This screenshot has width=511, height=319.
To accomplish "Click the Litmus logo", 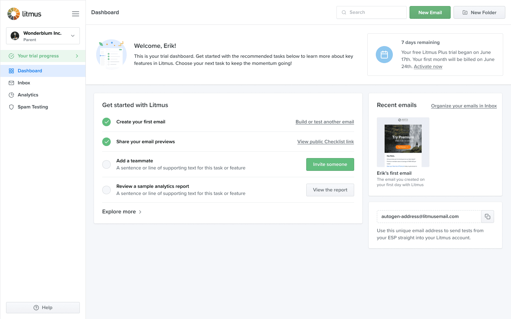I will pyautogui.click(x=24, y=14).
